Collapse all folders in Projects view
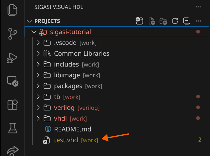Viewport: 210px width, 156px height. (x=186, y=21)
